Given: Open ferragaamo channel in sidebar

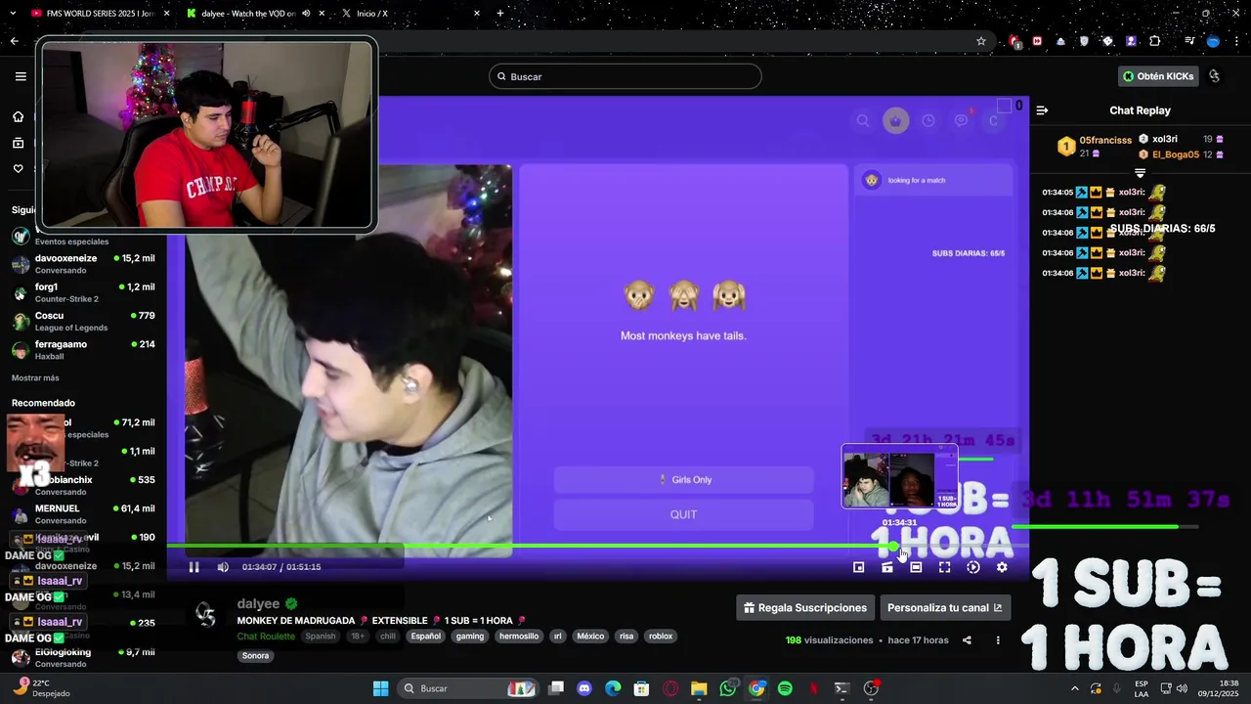Looking at the screenshot, I should (83, 349).
